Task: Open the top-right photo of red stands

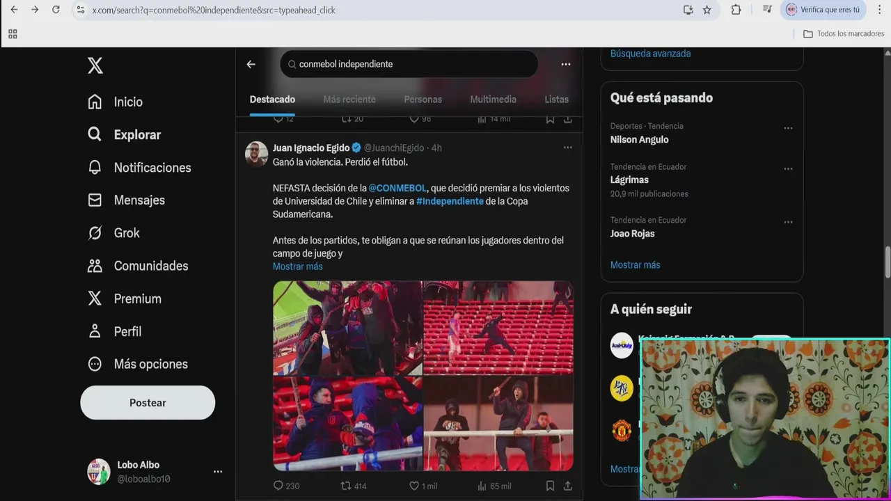Action: [x=498, y=328]
